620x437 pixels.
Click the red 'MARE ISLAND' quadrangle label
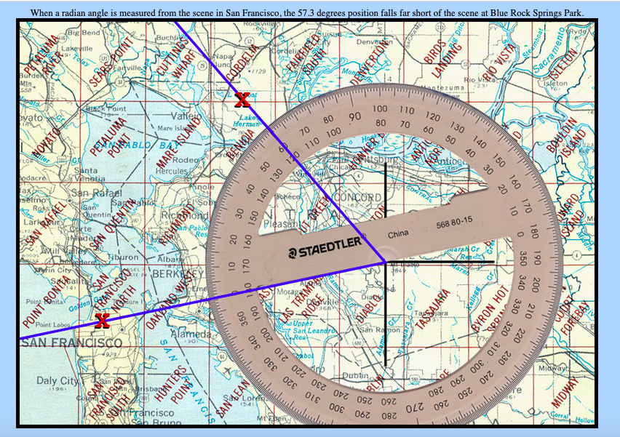click(179, 143)
